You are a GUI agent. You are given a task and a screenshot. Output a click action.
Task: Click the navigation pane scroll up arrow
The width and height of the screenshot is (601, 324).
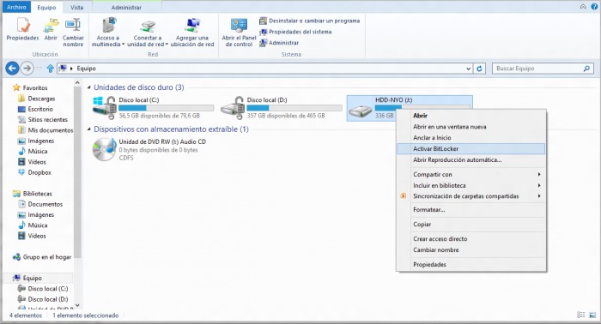[77, 82]
